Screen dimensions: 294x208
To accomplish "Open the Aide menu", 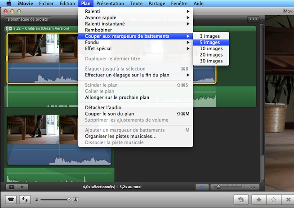I will point(198,4).
